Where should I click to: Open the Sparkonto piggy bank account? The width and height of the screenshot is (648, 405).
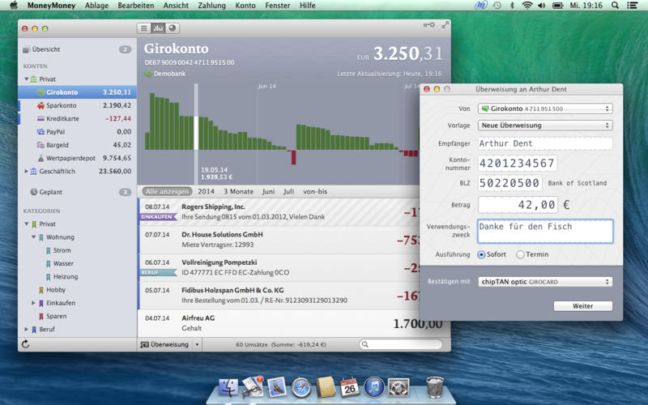[x=62, y=105]
